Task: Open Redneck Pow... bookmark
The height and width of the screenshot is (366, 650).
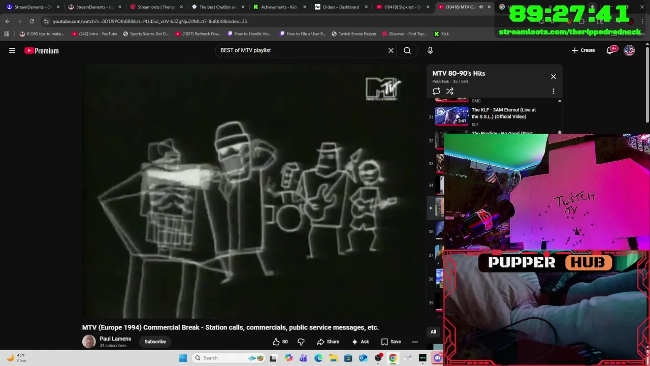Action: pyautogui.click(x=199, y=34)
